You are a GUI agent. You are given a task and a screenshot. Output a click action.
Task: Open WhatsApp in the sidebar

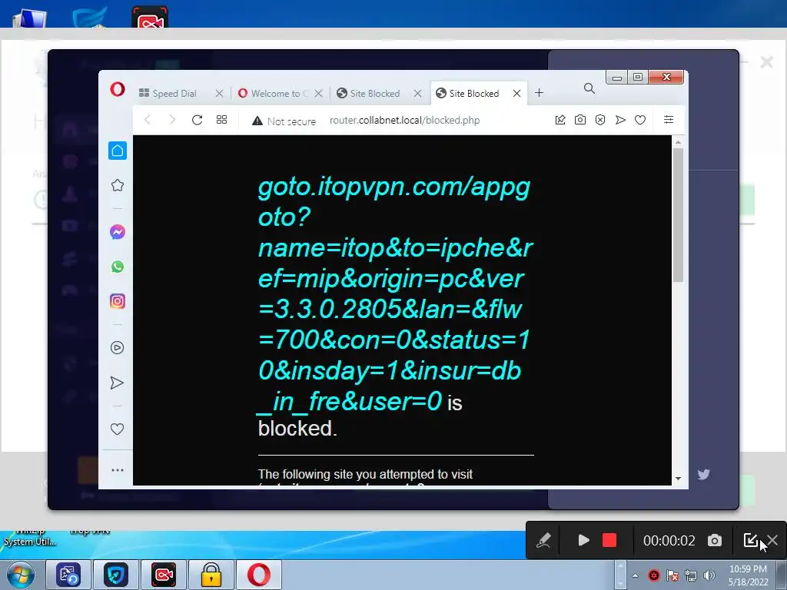118,267
